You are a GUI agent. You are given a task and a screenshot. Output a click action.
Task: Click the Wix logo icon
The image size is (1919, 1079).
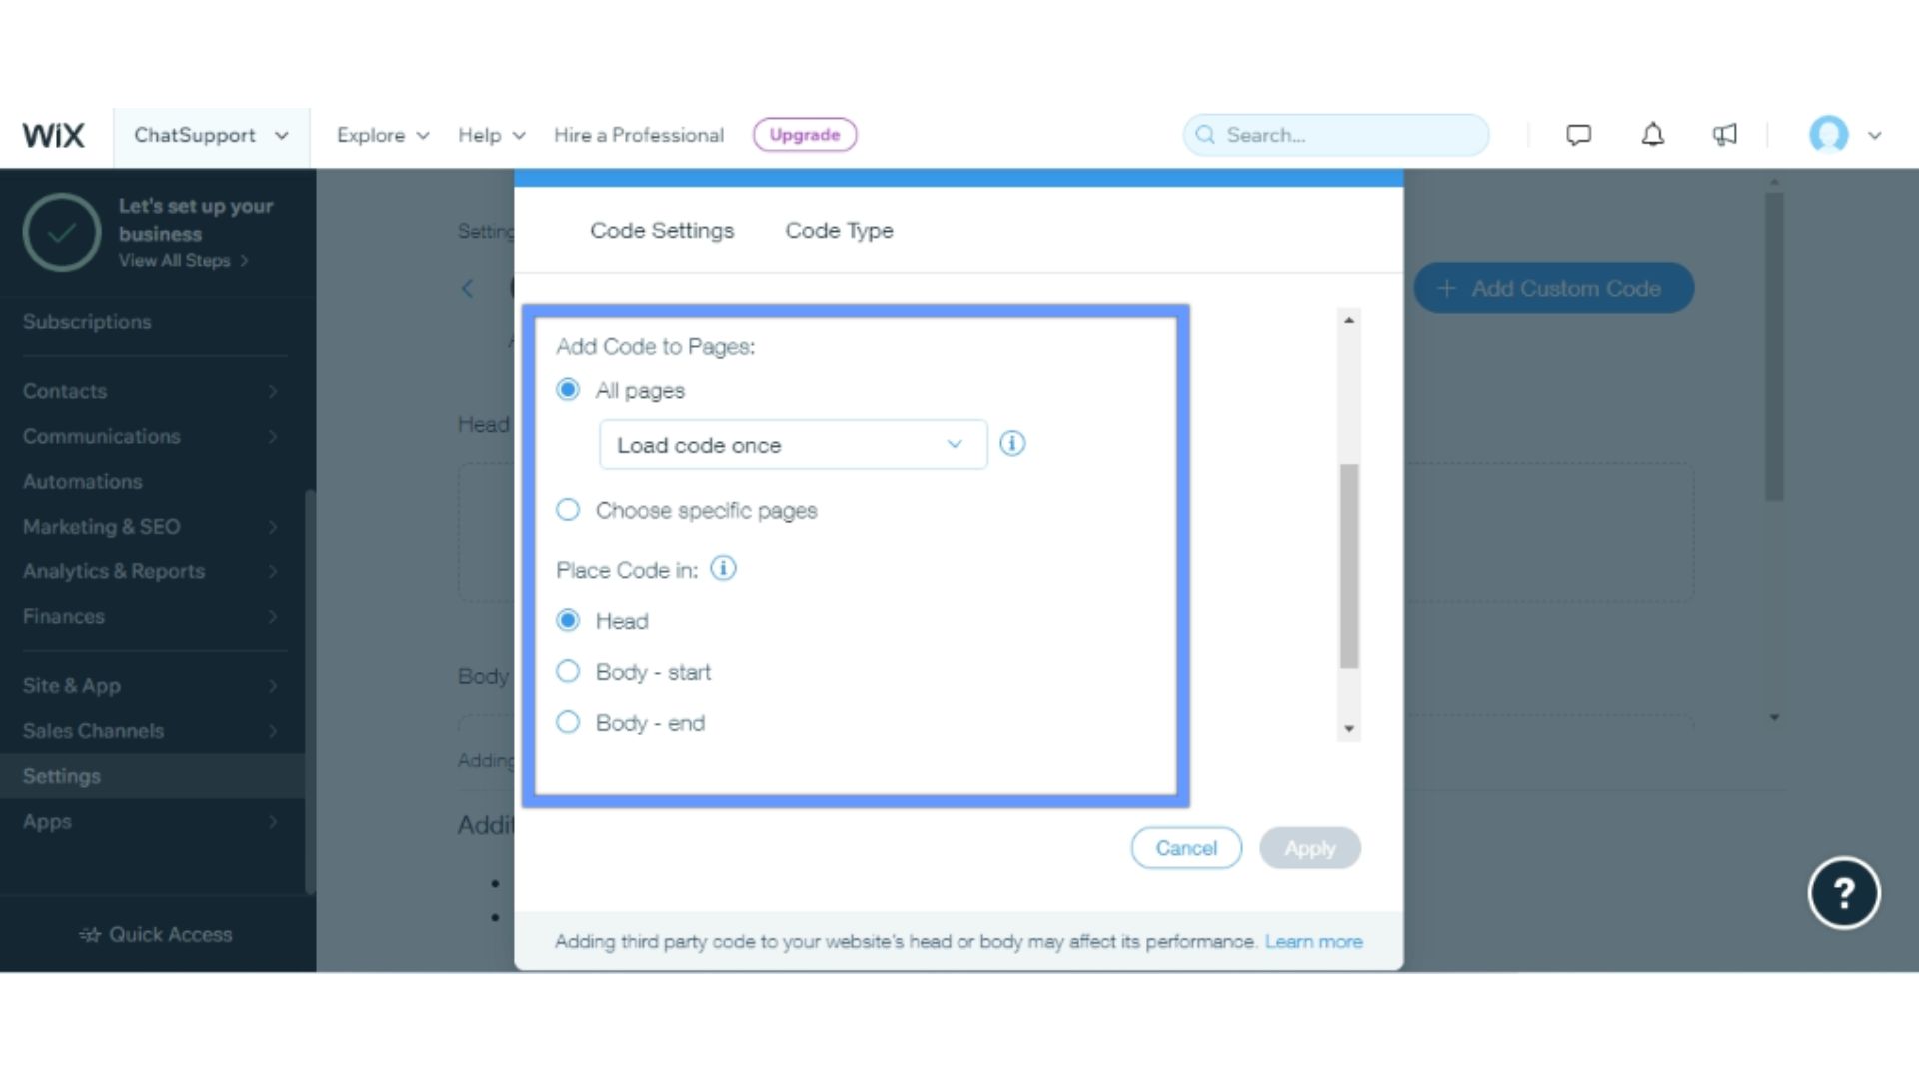[54, 135]
